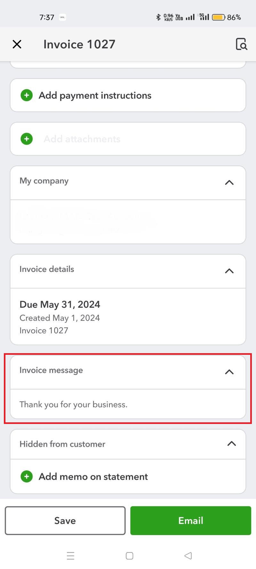256x569 pixels.
Task: Collapse the My company section
Action: [x=229, y=183]
